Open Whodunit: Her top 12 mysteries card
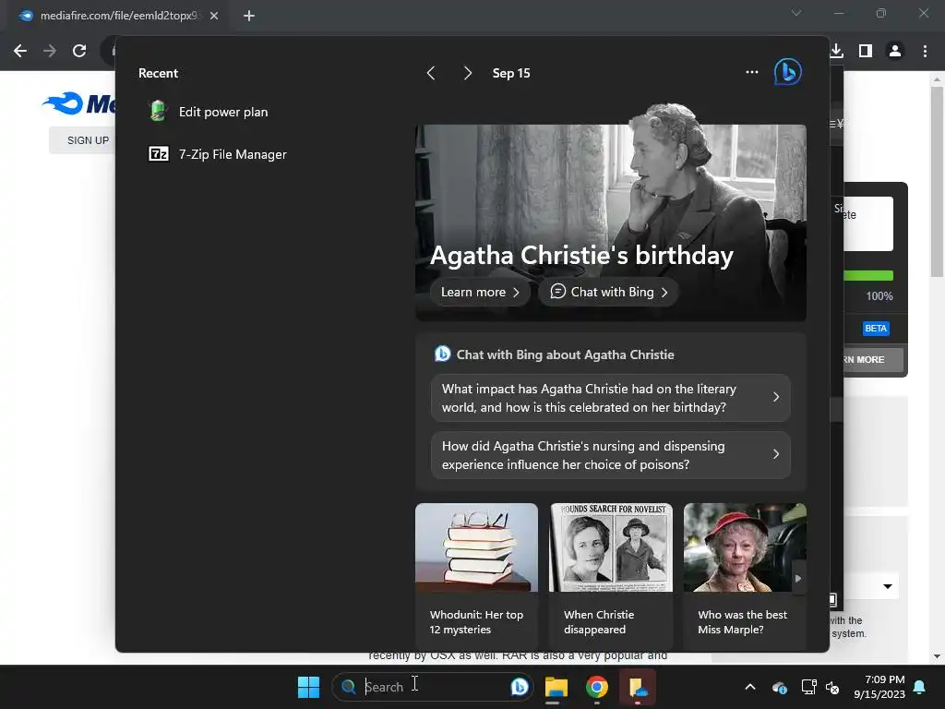This screenshot has height=709, width=945. (476, 574)
